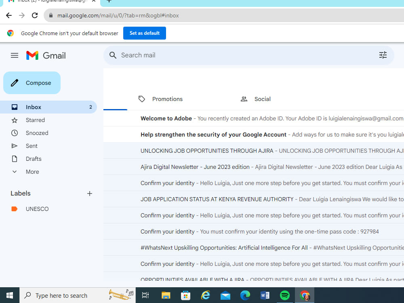Add a new label with plus icon
The width and height of the screenshot is (404, 303).
[x=89, y=194]
